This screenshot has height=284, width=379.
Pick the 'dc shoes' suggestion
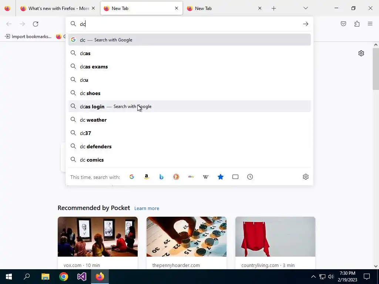tap(189, 93)
